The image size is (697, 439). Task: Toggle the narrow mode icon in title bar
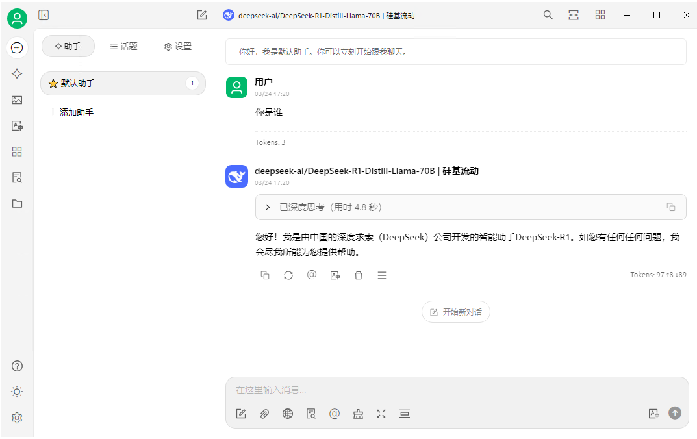point(574,15)
